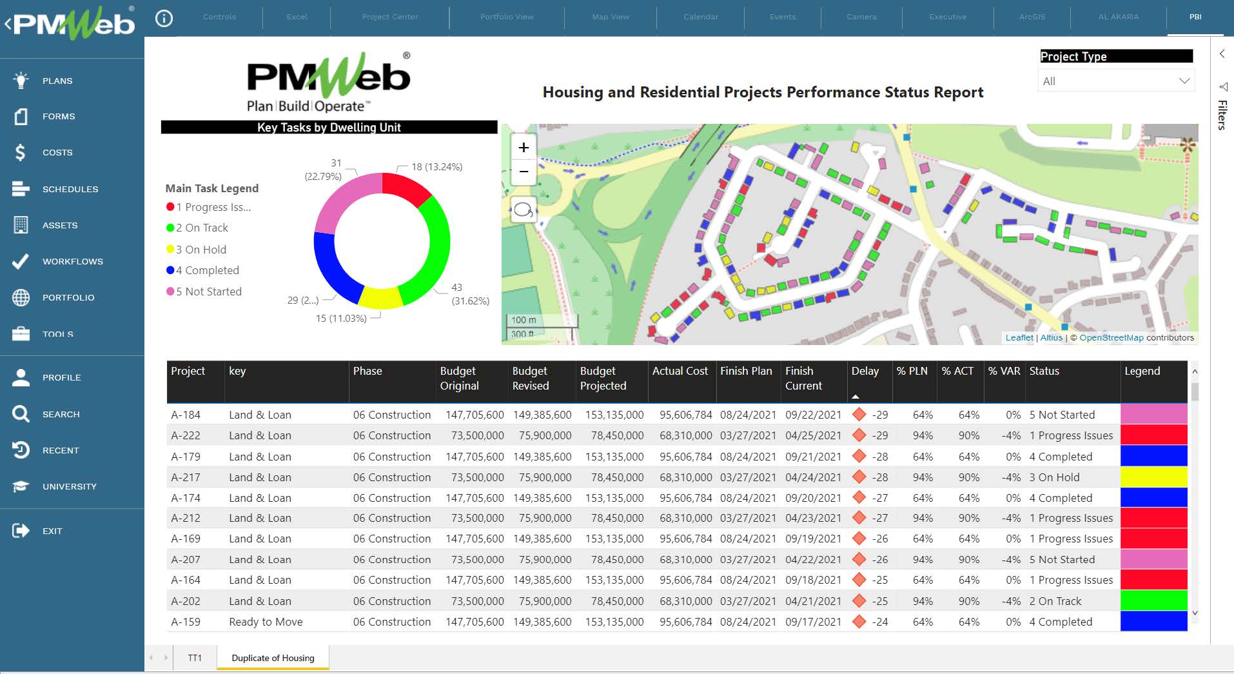This screenshot has width=1234, height=674.
Task: Open the ArcGIS top tab
Action: point(1032,17)
